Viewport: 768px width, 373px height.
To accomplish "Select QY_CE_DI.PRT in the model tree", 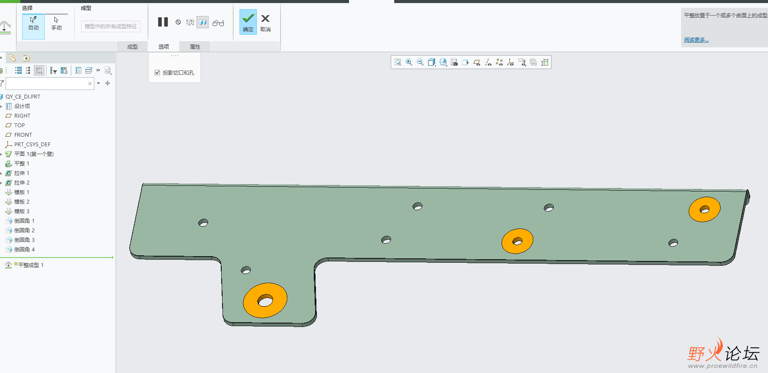I will point(23,97).
